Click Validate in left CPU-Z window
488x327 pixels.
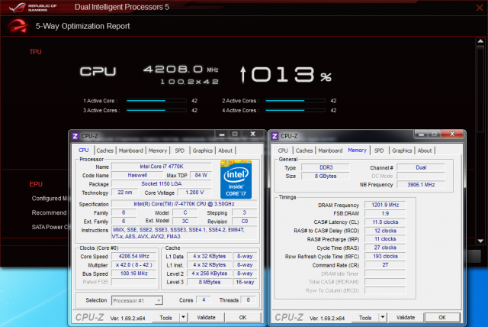(x=206, y=317)
